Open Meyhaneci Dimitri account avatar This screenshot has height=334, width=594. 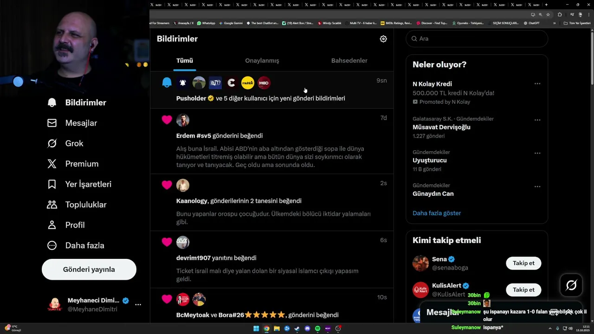coord(55,305)
